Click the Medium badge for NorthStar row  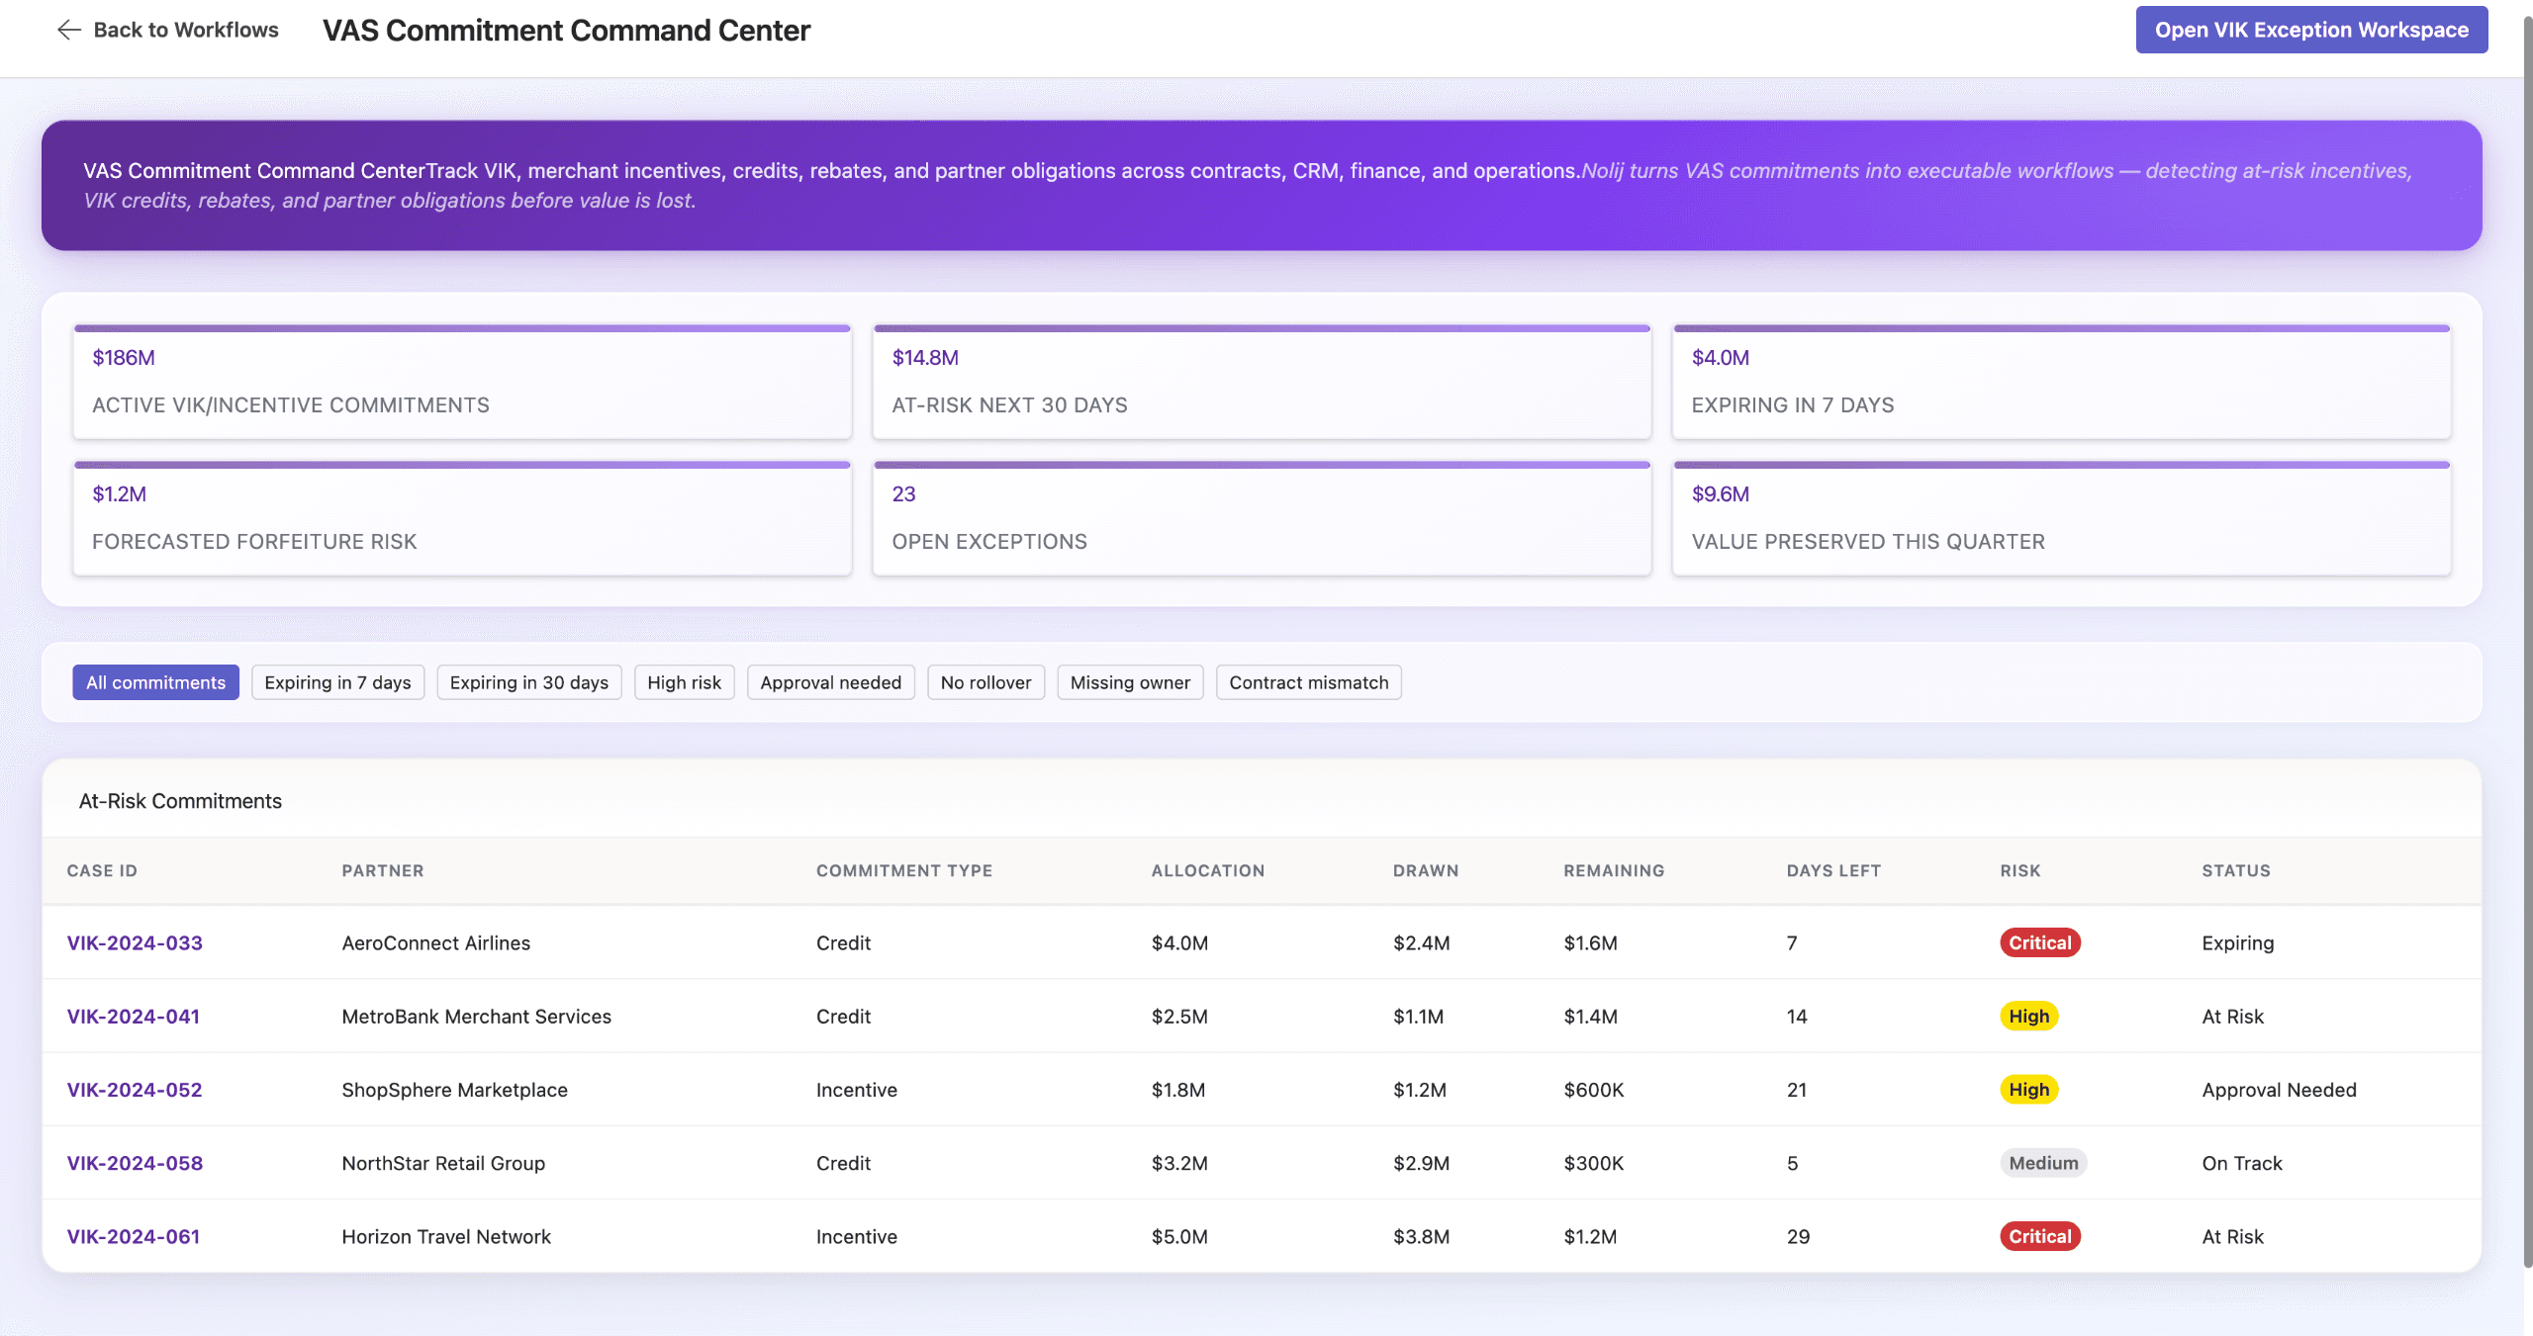click(2043, 1163)
